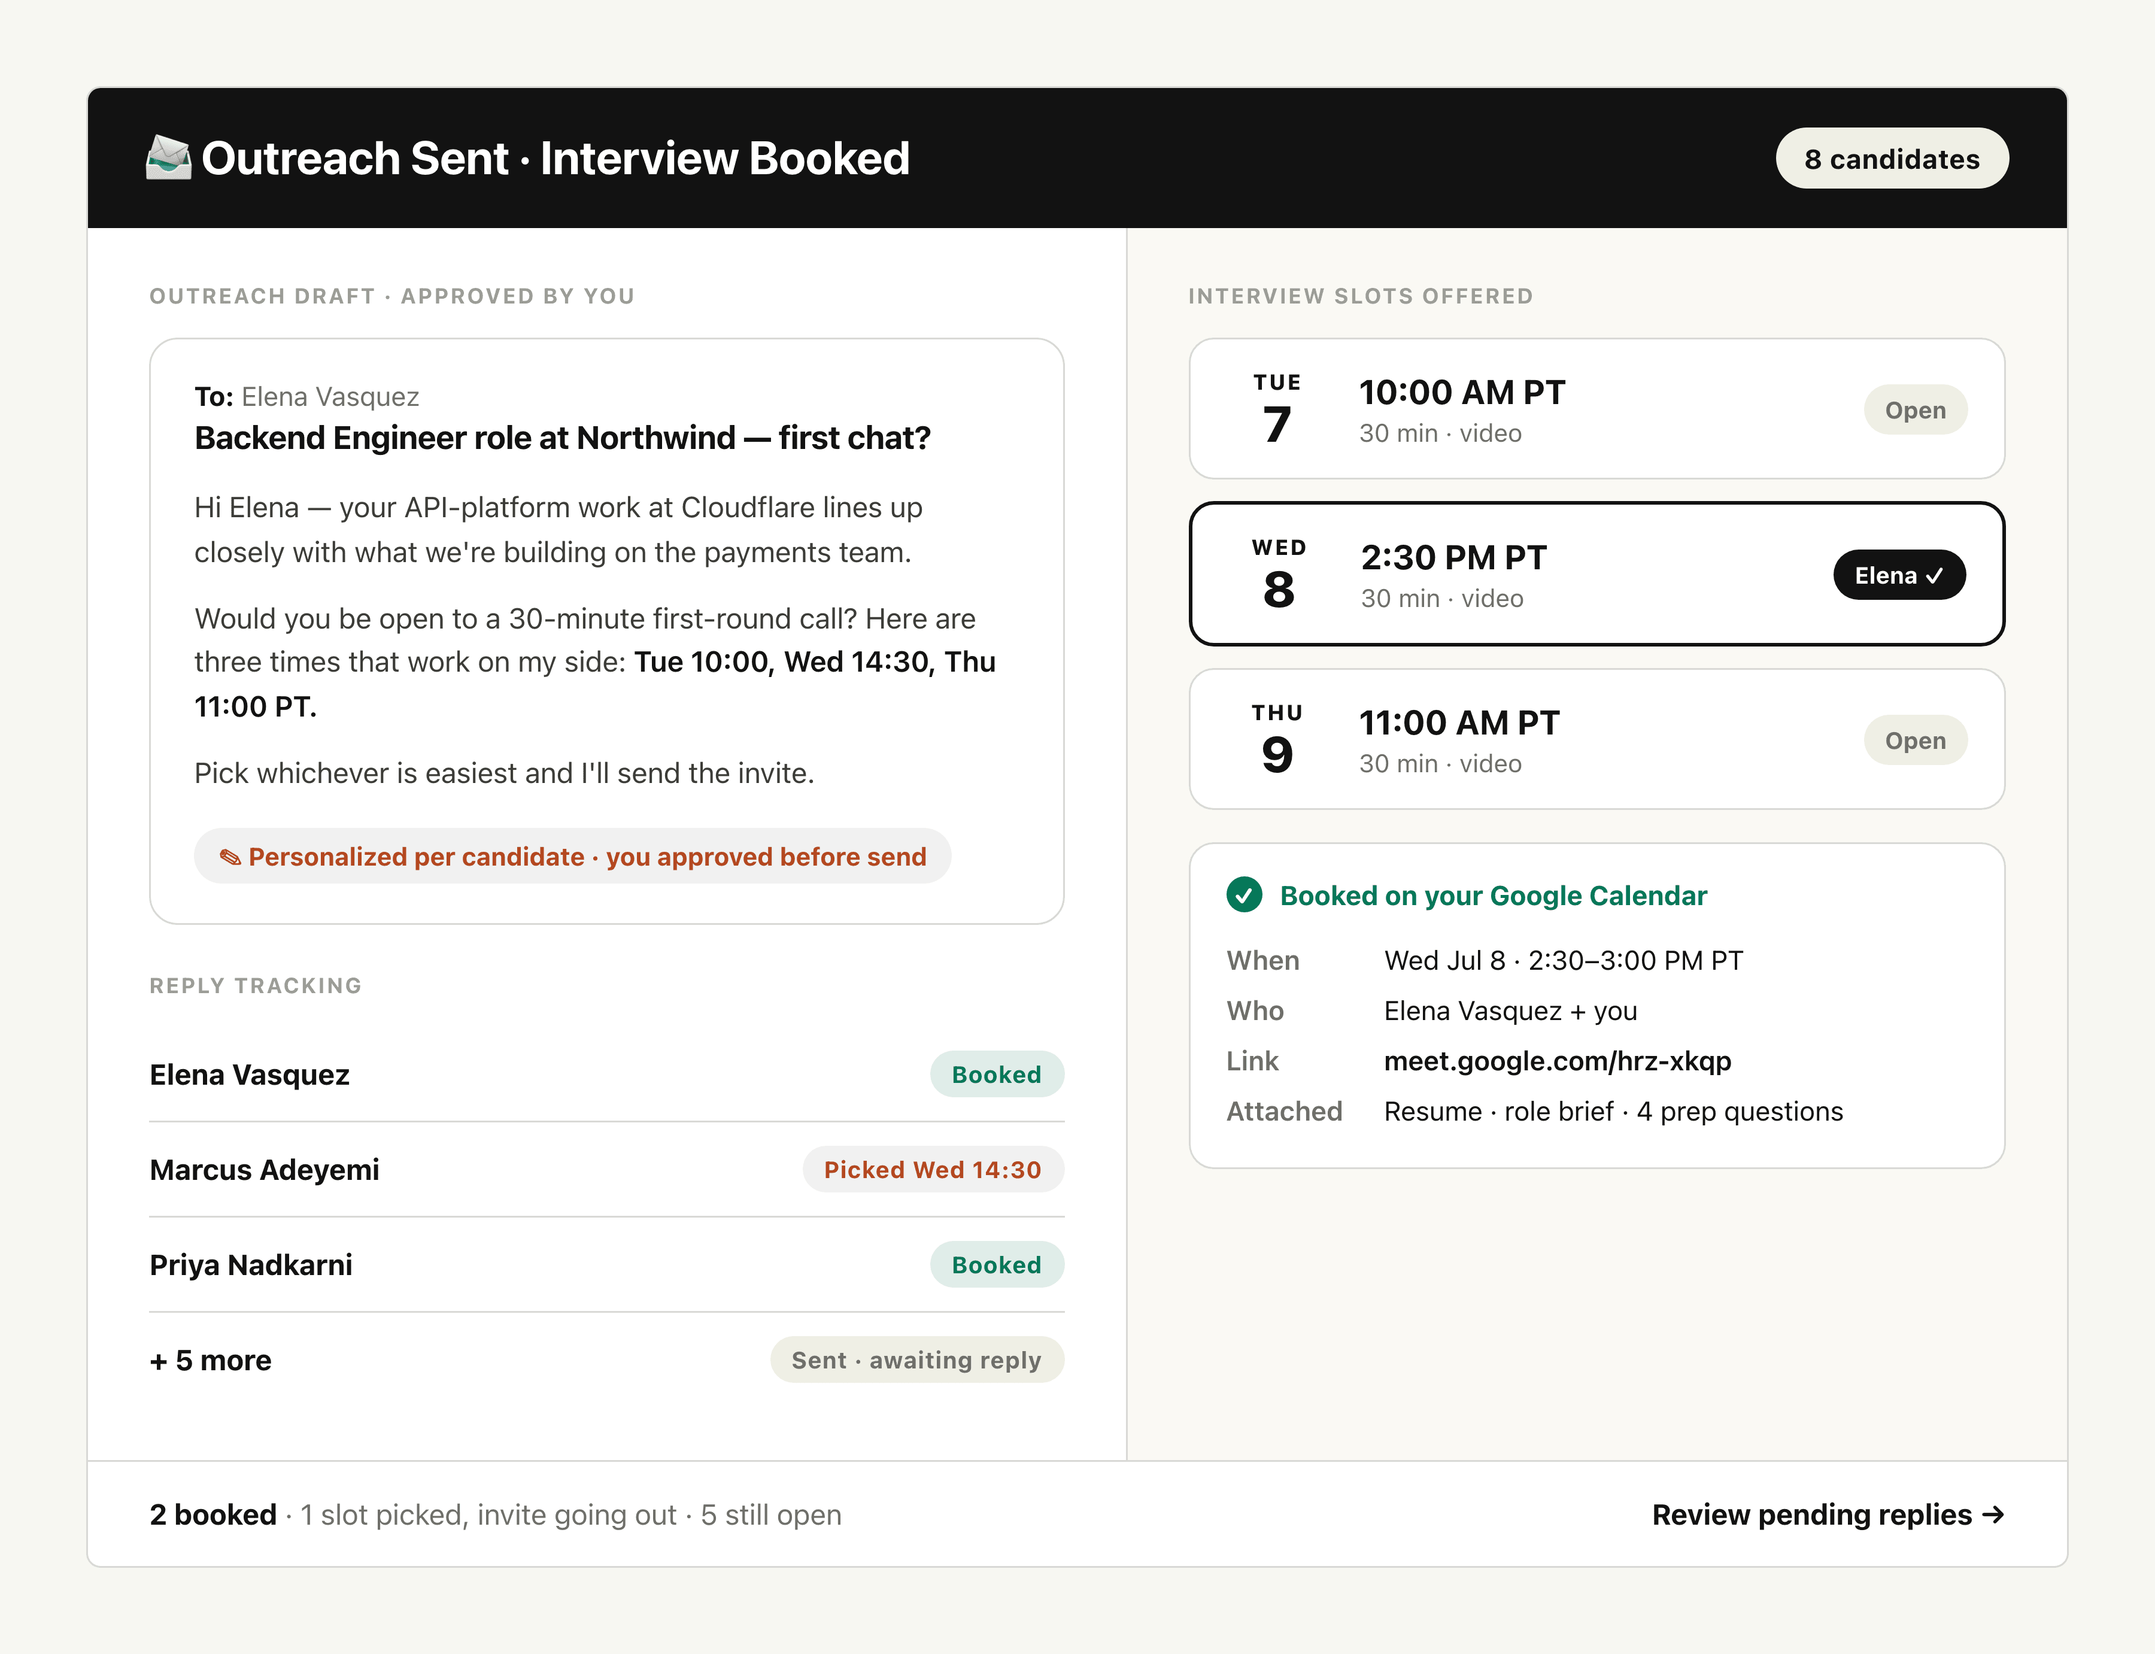
Task: Click the Reply Tracking section label
Action: click(x=256, y=985)
